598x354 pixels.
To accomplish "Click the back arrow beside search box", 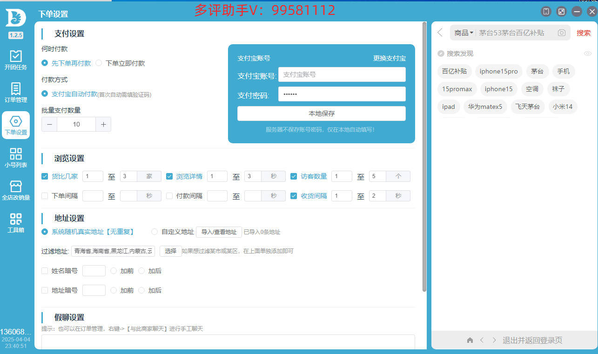I will coord(440,33).
